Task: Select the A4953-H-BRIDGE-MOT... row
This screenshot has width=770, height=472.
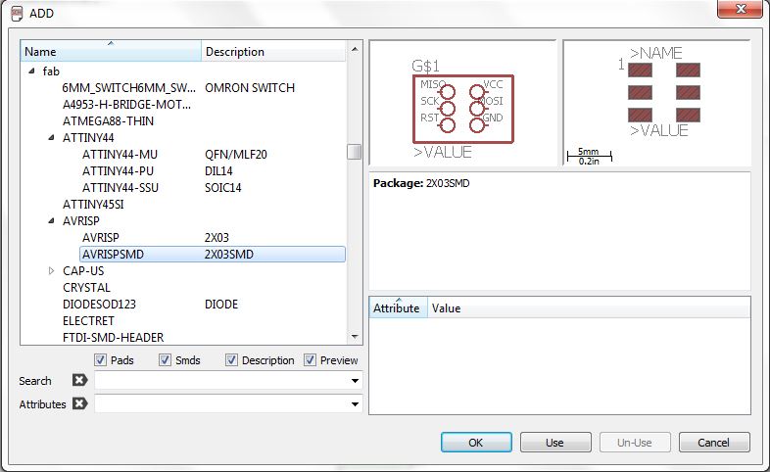Action: (126, 105)
